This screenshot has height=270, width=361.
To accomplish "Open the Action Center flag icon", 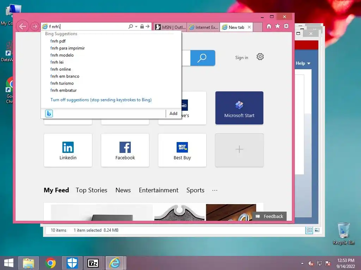I will pos(328,263).
